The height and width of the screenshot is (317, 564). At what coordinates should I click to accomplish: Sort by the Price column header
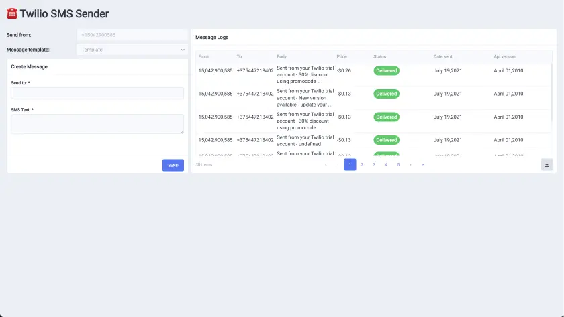pyautogui.click(x=342, y=57)
